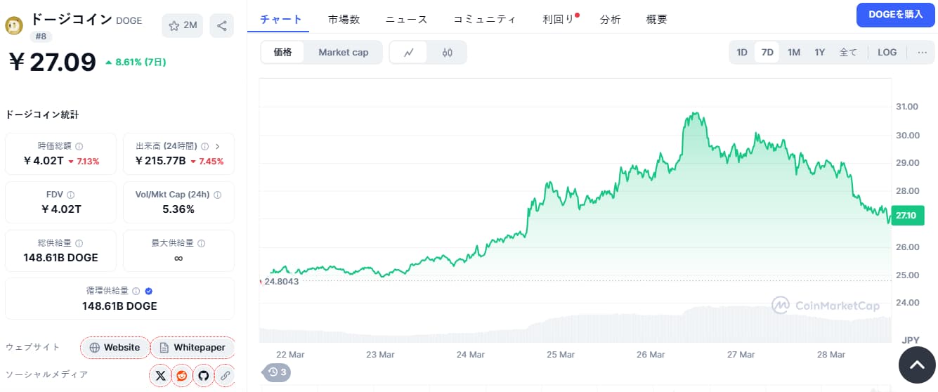Switch chart to candlestick view
The width and height of the screenshot is (938, 392).
coord(447,53)
